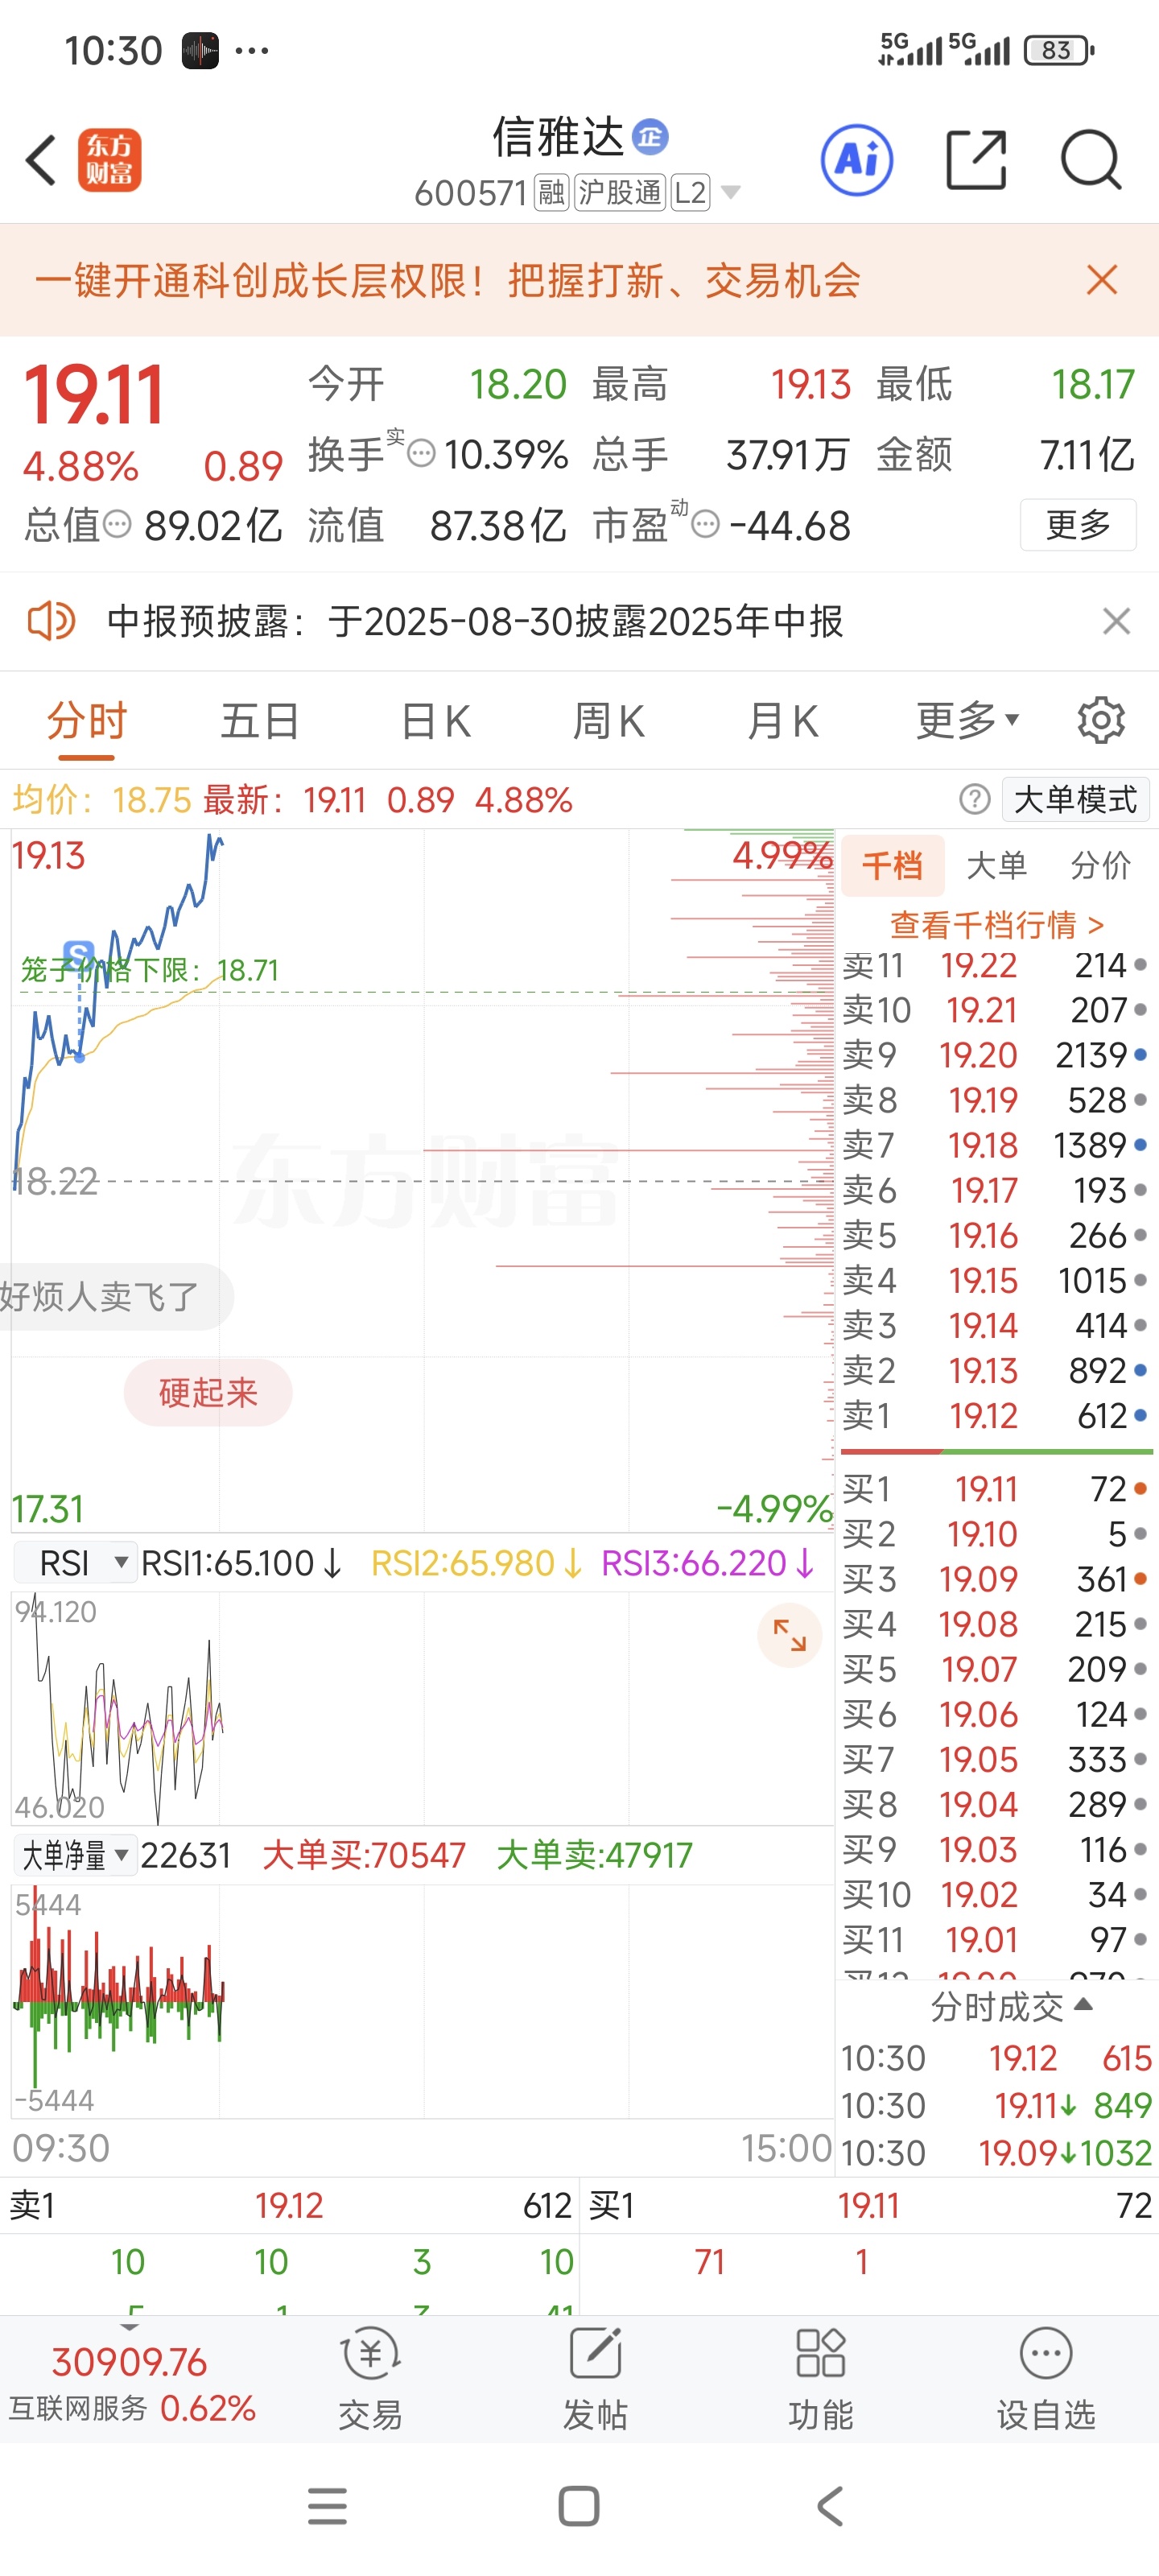Tap the enterprise badge next to 信雅达
Viewport: 1159px width, 2576px height.
coord(650,137)
